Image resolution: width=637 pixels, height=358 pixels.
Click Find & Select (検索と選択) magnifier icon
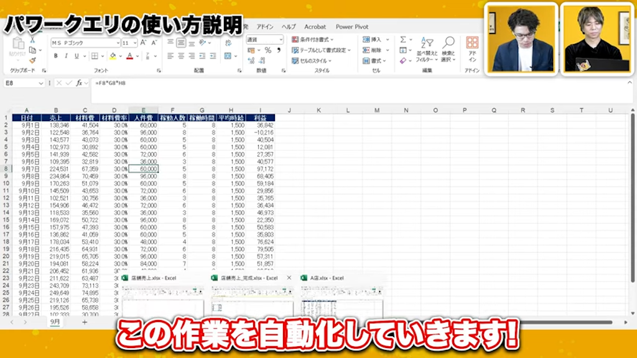(449, 40)
